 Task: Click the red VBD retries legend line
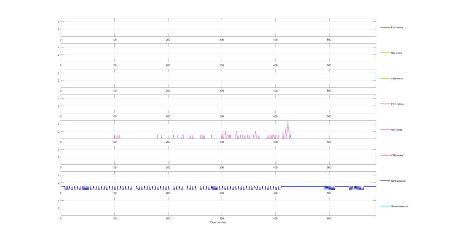(385, 155)
